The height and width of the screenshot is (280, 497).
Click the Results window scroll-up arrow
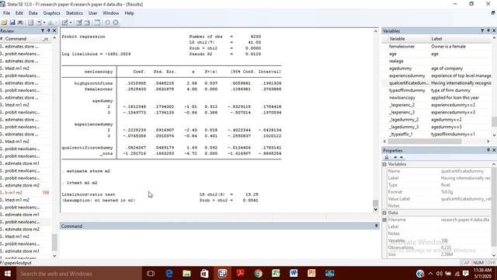coord(376,31)
